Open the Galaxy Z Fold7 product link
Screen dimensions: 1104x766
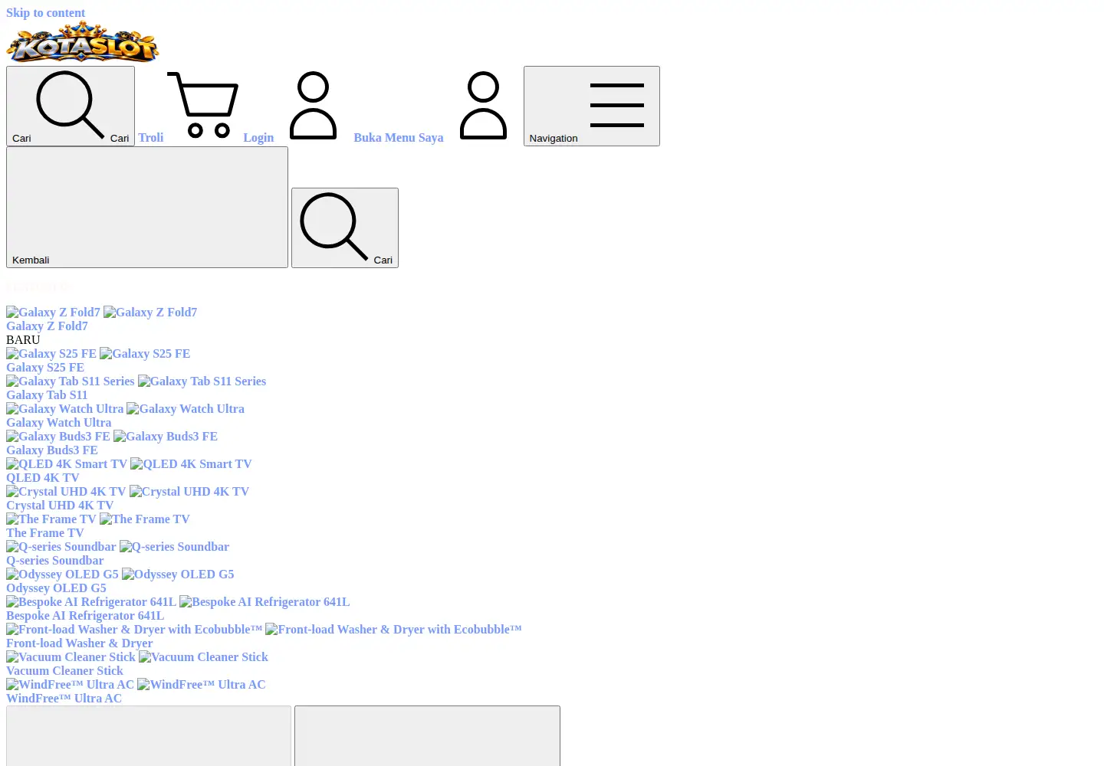pyautogui.click(x=47, y=326)
